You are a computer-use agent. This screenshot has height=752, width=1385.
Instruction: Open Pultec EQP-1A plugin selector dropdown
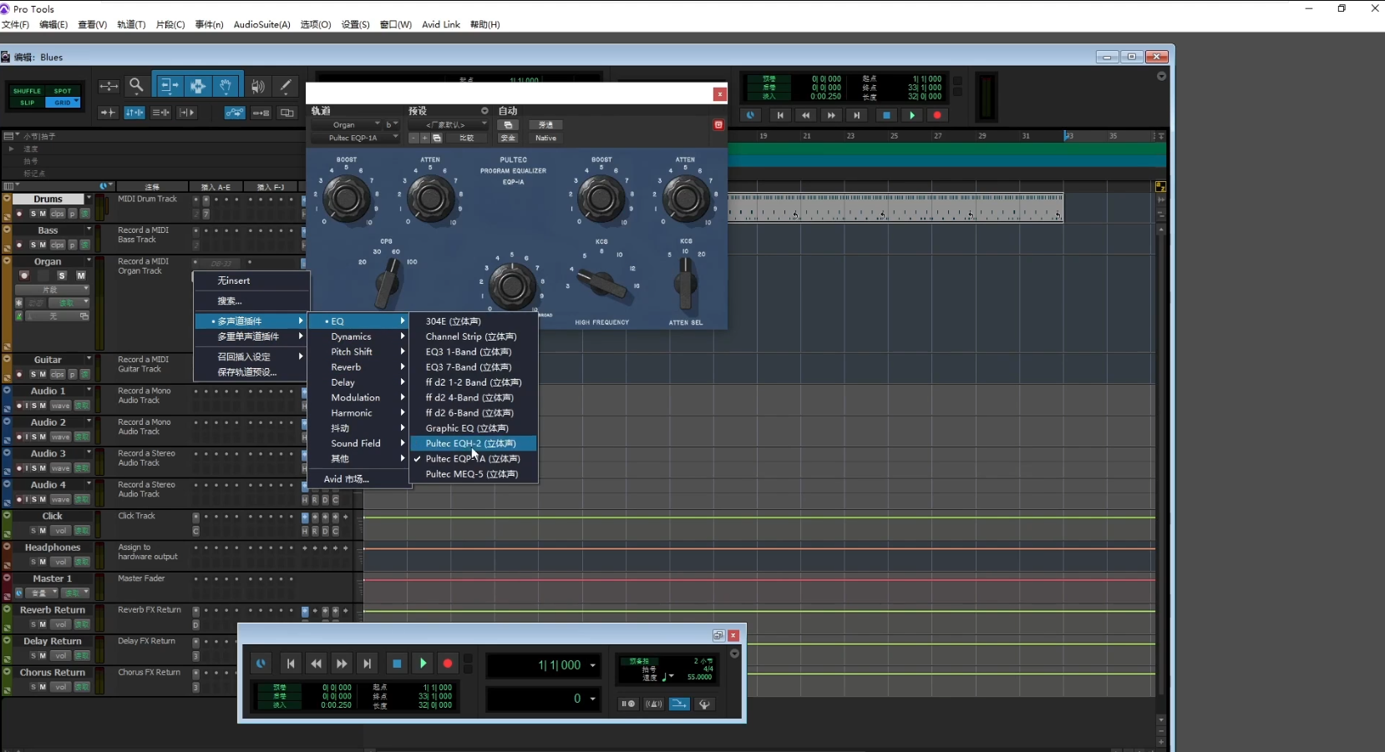pos(354,138)
